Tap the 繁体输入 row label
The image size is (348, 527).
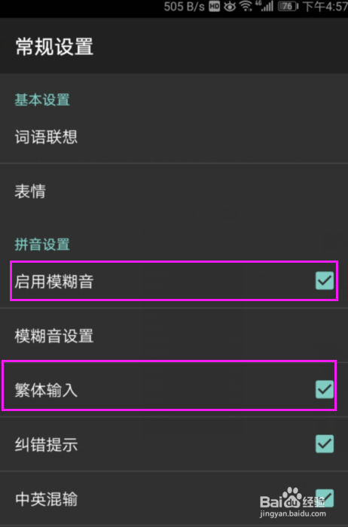coord(46,390)
